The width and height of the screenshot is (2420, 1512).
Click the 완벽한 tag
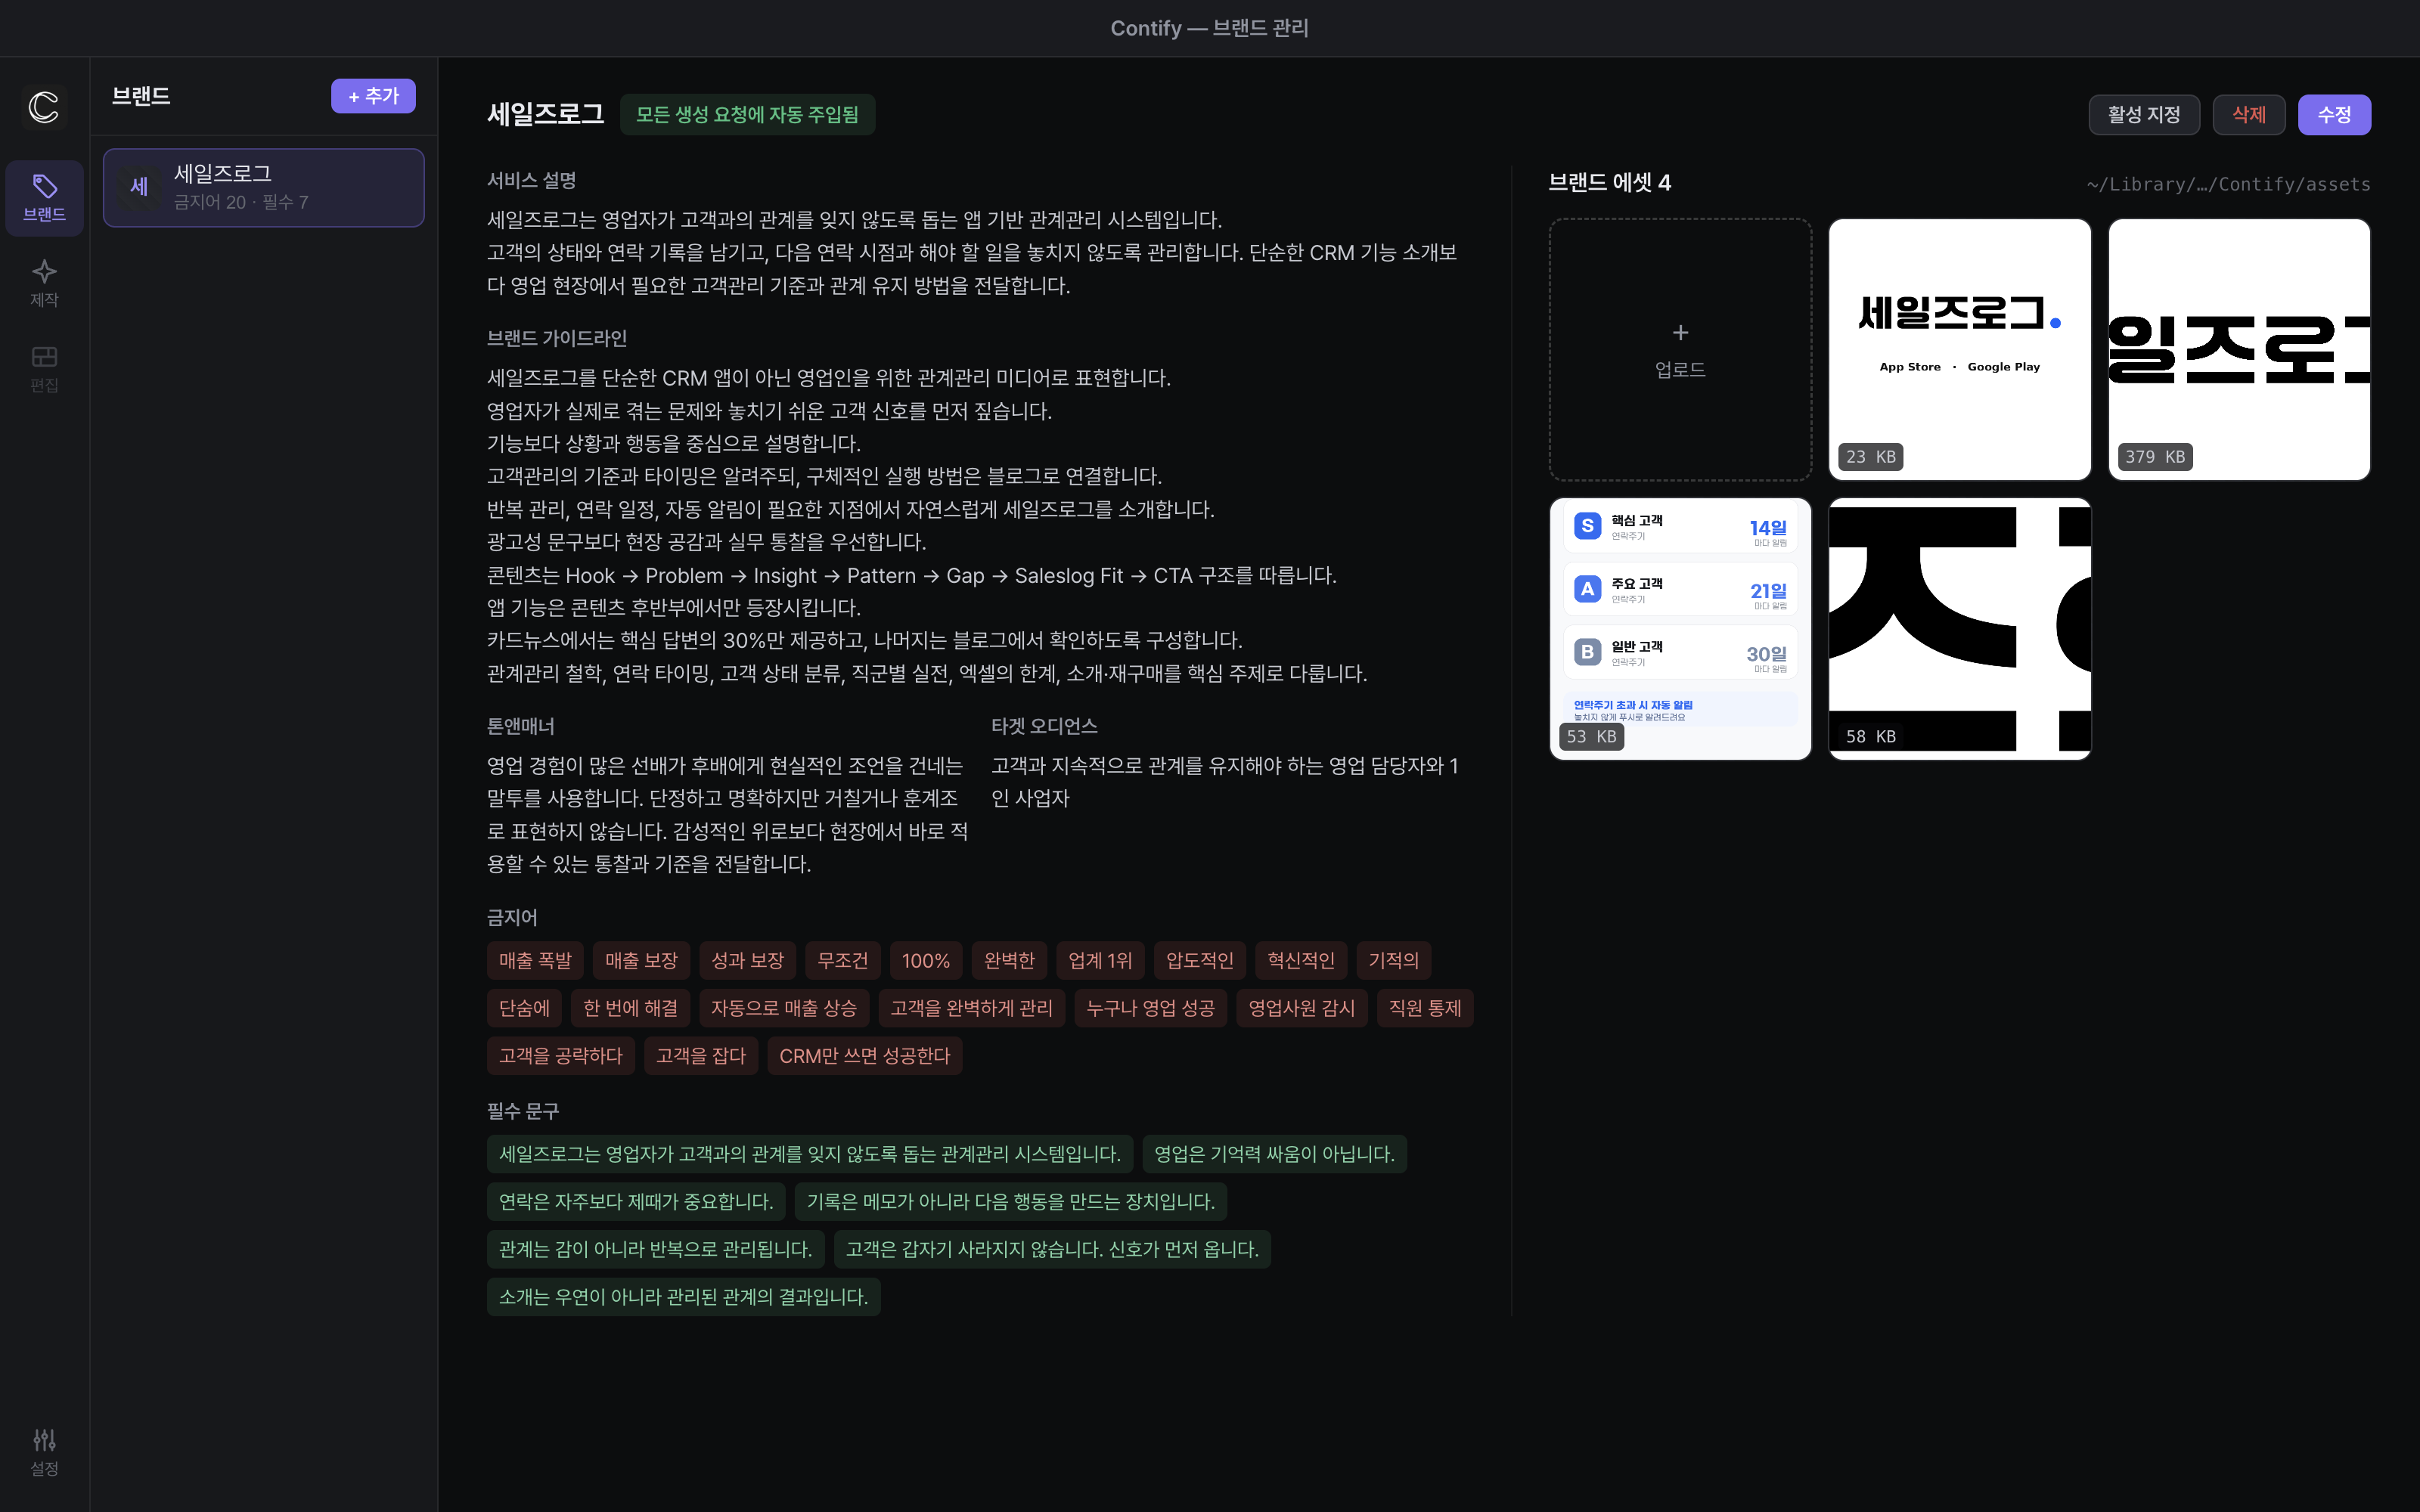point(1009,960)
